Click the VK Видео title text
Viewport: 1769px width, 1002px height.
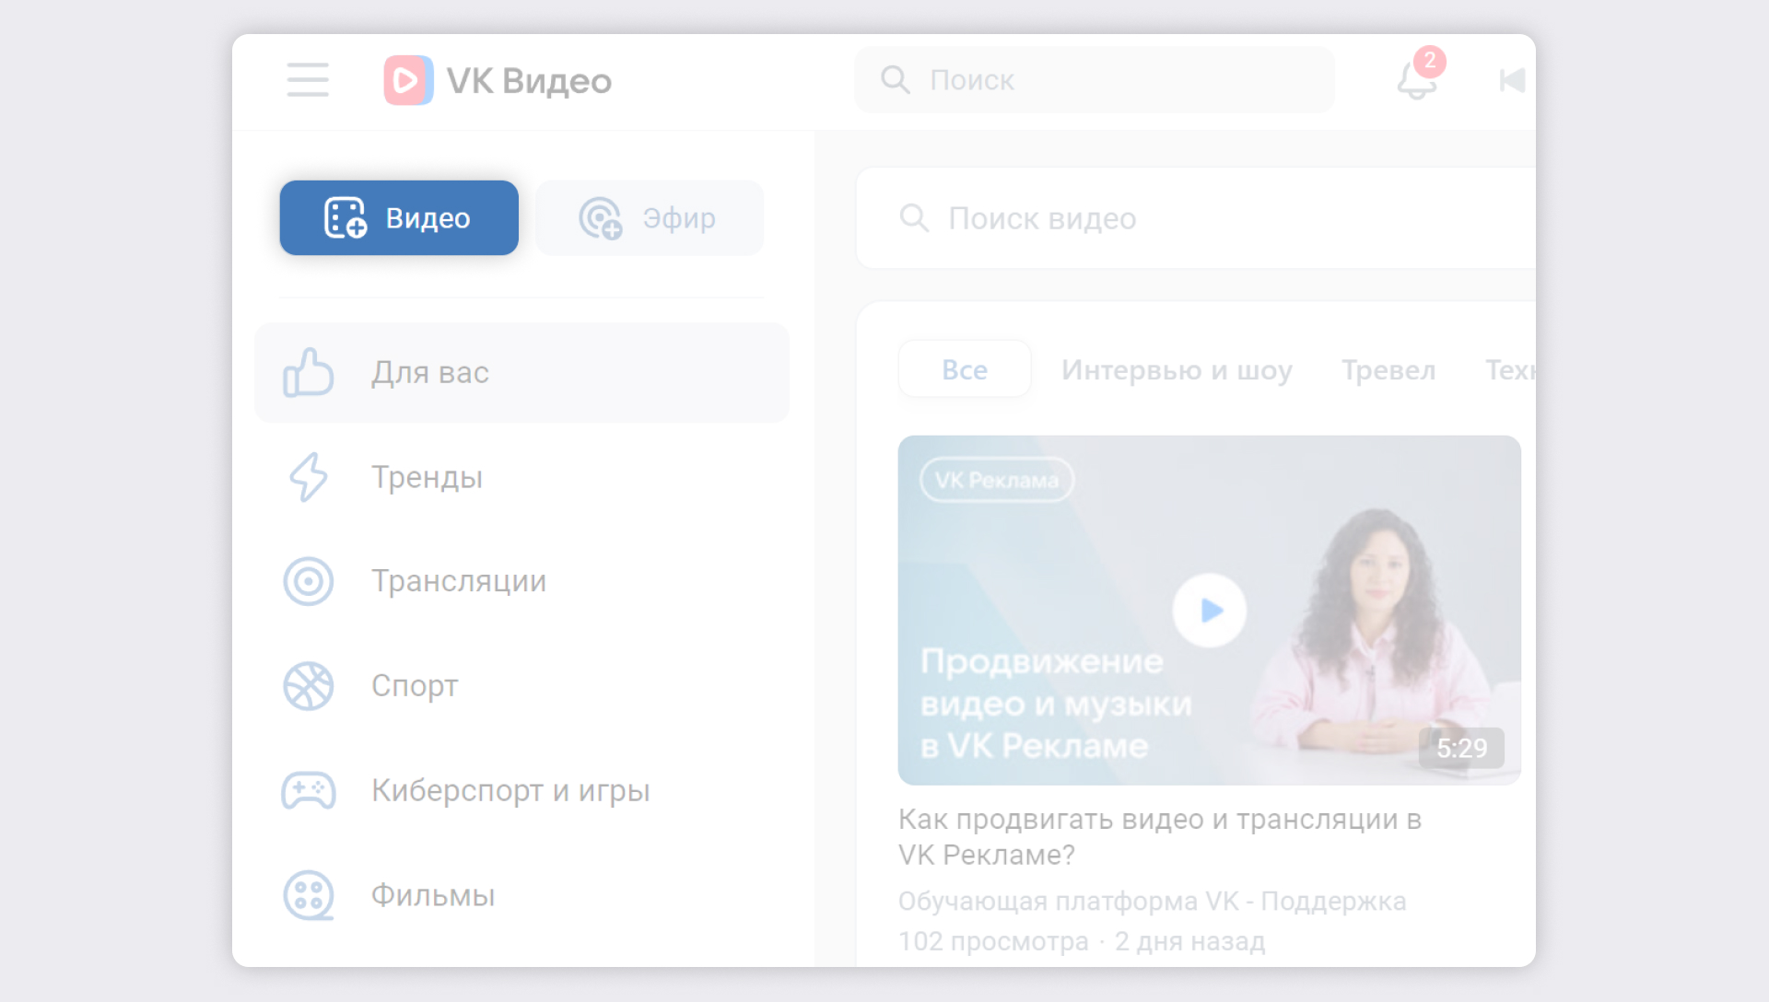529,81
